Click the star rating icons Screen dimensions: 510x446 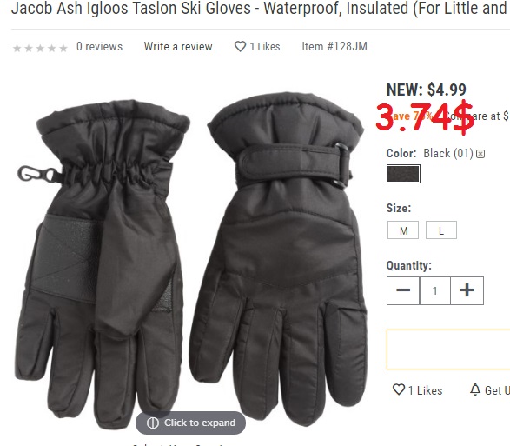(x=40, y=48)
